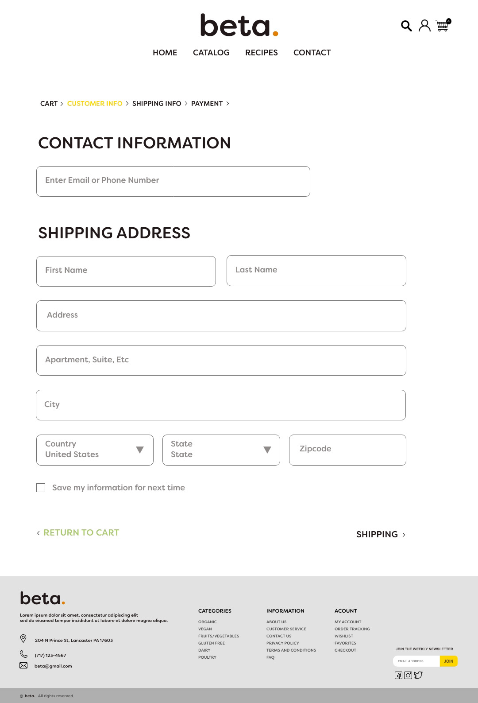Click the envelope email icon in footer
Viewport: 478px width, 703px height.
click(23, 665)
